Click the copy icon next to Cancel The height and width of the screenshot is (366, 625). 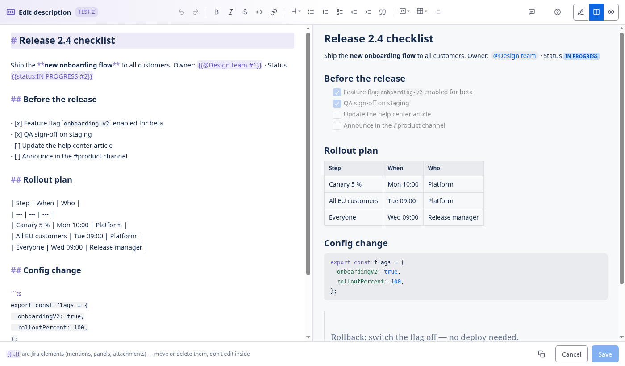542,354
